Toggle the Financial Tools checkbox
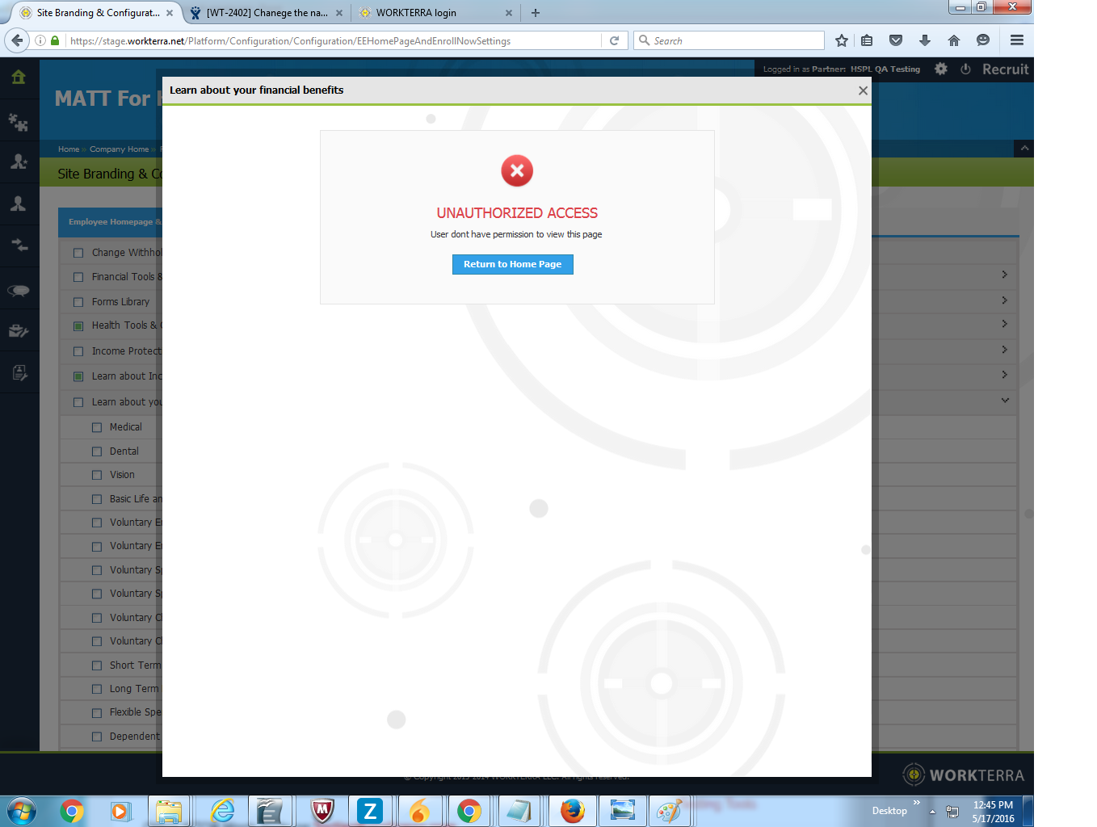The height and width of the screenshot is (827, 1097). coord(78,277)
